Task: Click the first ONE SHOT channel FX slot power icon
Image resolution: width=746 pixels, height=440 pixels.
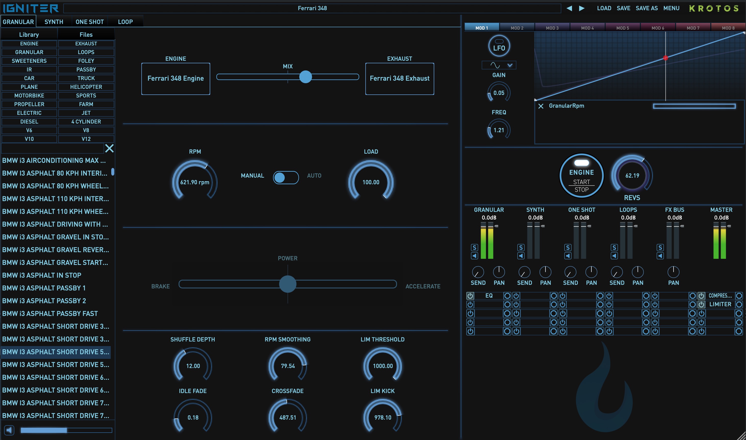Action: 563,296
